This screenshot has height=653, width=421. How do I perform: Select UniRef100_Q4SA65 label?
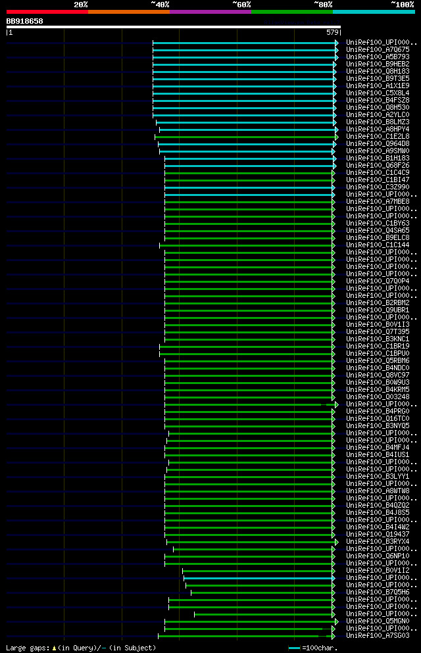378,231
